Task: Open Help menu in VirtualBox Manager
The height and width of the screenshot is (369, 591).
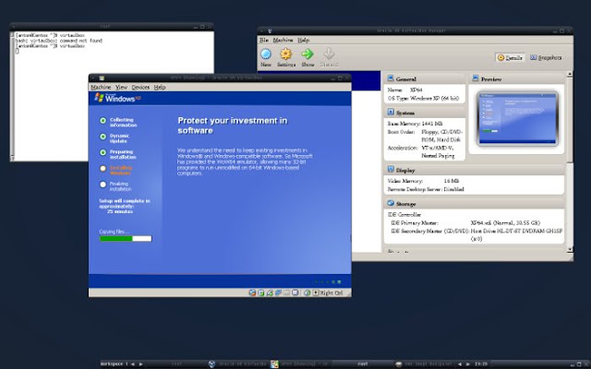Action: click(x=304, y=40)
